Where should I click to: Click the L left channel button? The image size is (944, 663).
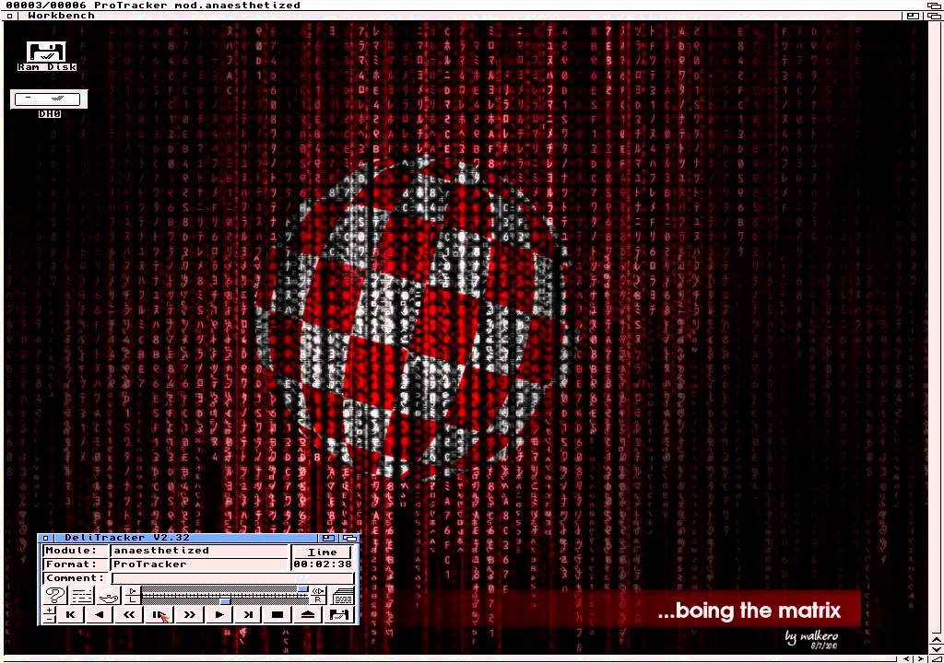pos(133,599)
